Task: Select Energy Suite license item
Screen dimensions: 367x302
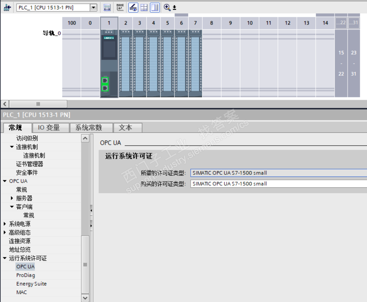Action: (31, 284)
